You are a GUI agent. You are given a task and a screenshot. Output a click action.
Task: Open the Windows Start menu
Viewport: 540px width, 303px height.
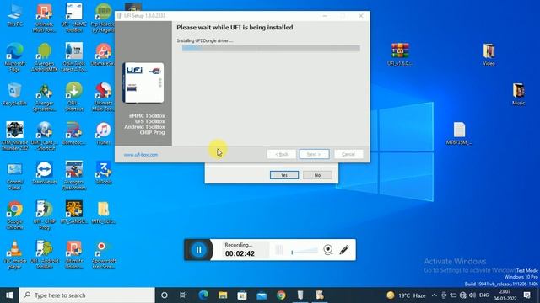(9, 295)
